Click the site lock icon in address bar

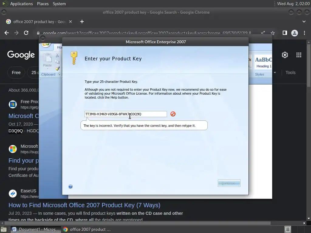click(x=38, y=33)
